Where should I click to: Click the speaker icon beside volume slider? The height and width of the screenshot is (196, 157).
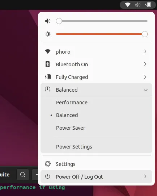coord(48,21)
